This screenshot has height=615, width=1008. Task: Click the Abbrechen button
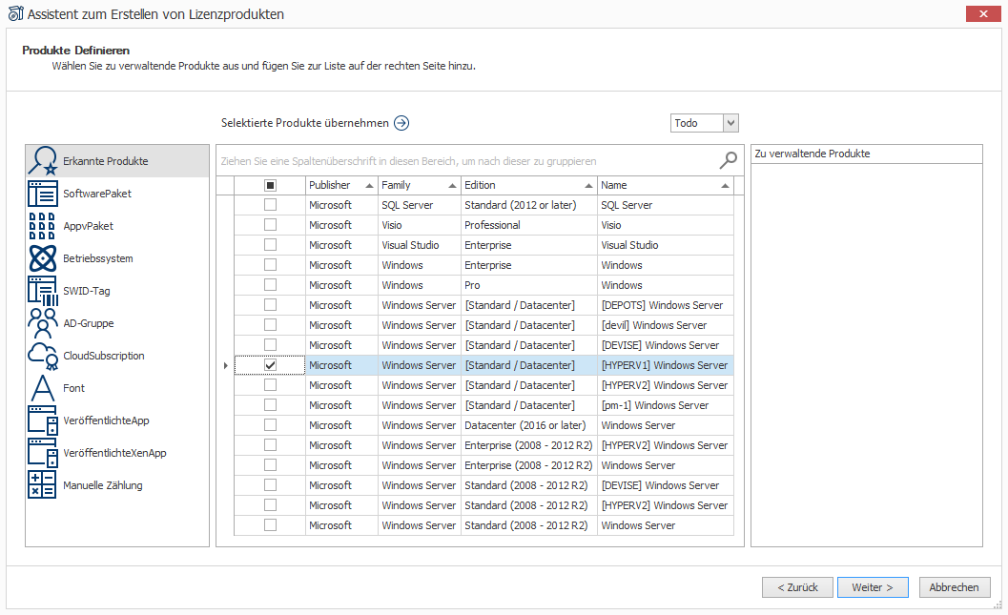coord(954,587)
